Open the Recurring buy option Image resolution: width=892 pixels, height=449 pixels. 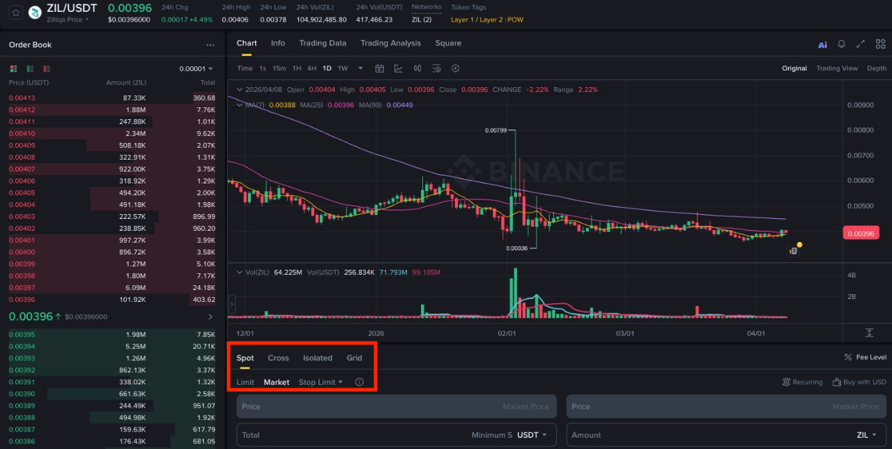coord(802,382)
